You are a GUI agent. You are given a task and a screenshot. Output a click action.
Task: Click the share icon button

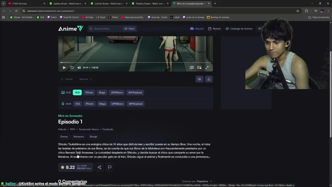[x=99, y=167]
